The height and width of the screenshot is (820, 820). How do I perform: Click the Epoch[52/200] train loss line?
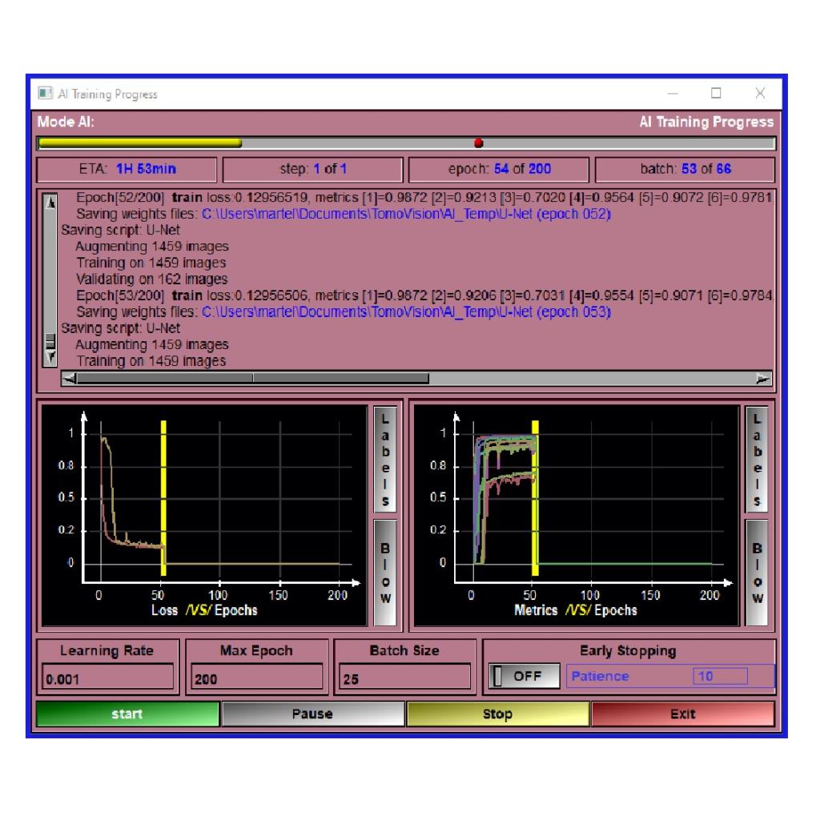424,198
